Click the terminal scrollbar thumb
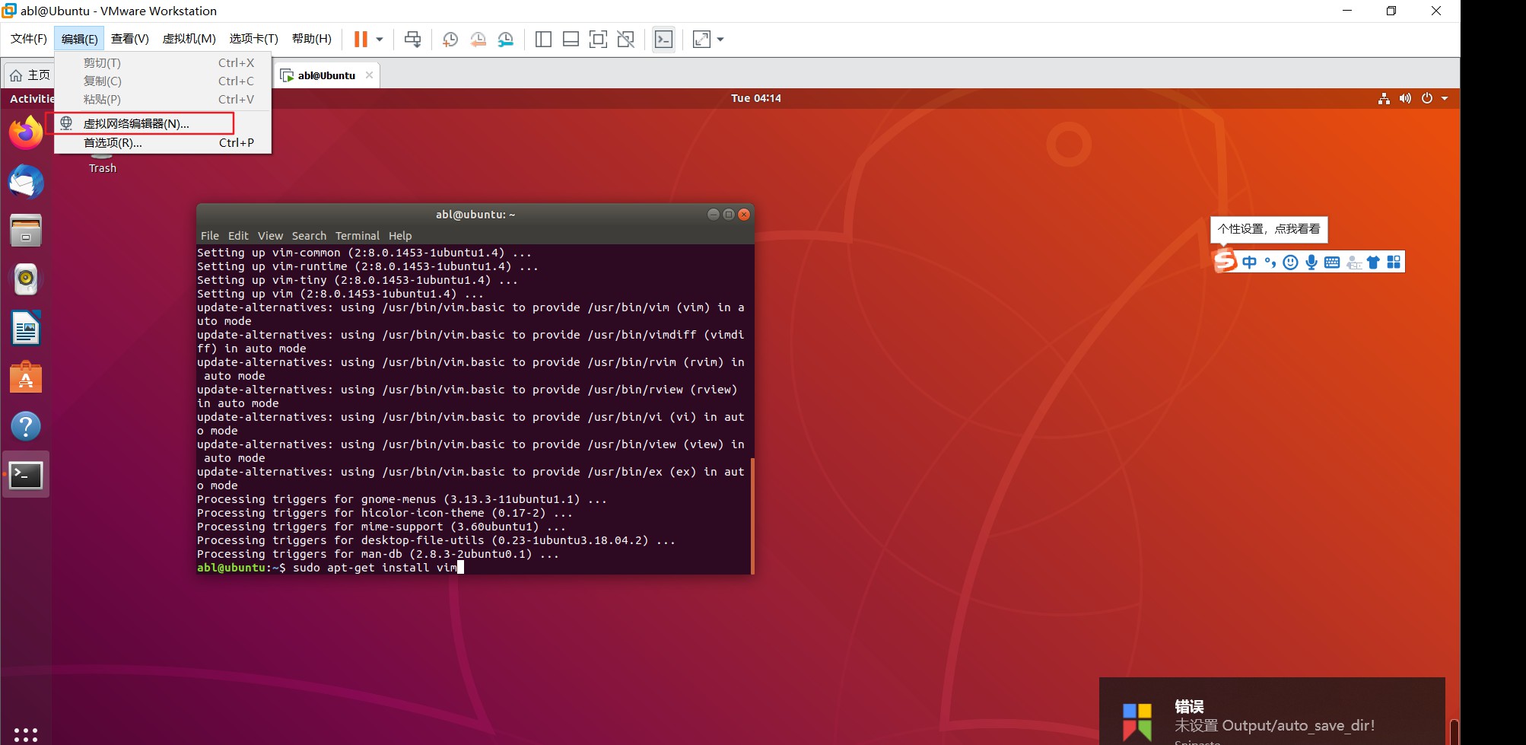The width and height of the screenshot is (1526, 745). click(x=752, y=515)
